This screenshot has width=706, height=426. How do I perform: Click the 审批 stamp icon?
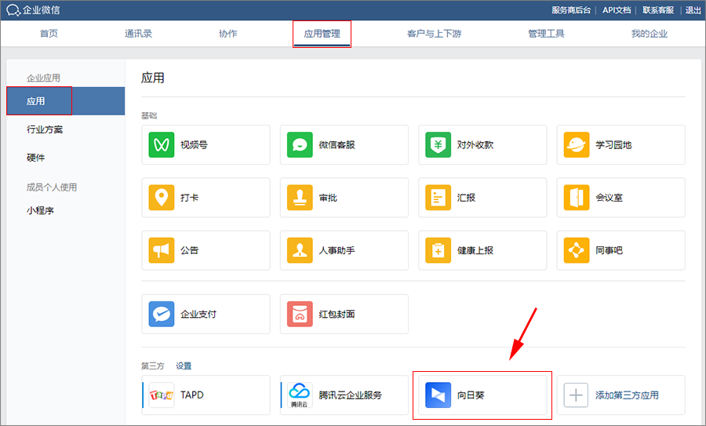click(300, 198)
